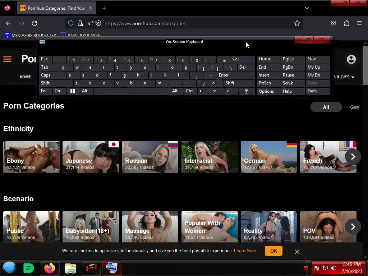Go back using the browser back arrow
Image resolution: width=368 pixels, height=276 pixels.
[9, 23]
